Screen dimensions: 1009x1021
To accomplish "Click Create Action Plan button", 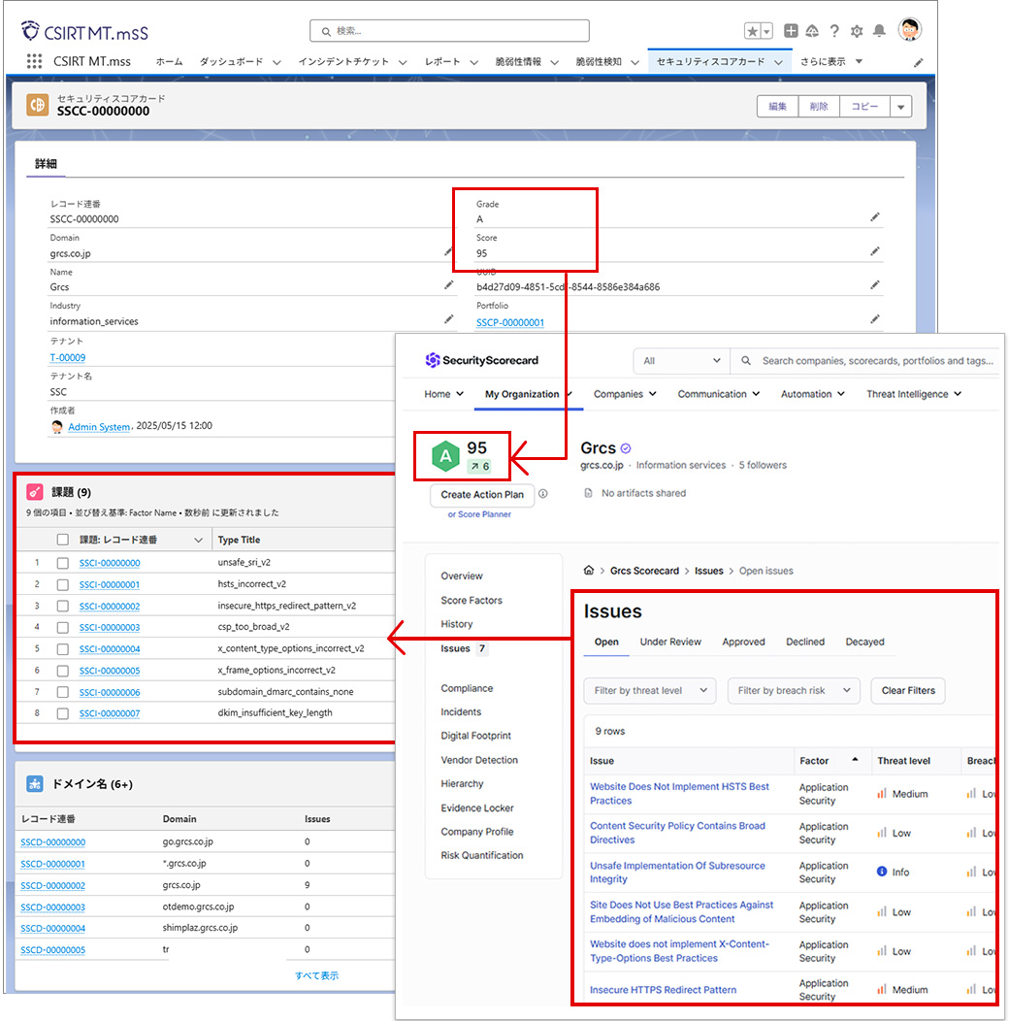I will [482, 495].
